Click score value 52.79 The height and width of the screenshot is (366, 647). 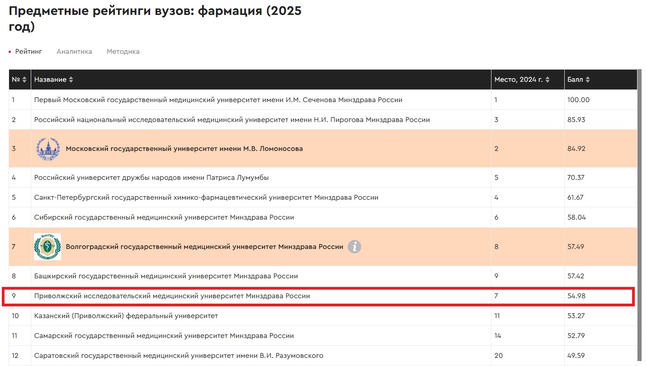pos(576,336)
